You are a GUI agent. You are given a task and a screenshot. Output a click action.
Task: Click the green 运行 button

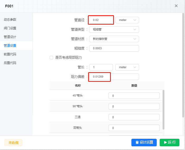pos(169,142)
